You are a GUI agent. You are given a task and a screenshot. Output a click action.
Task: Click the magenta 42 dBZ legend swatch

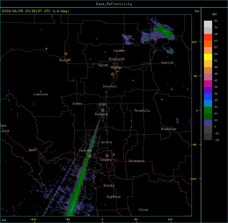click(208, 83)
